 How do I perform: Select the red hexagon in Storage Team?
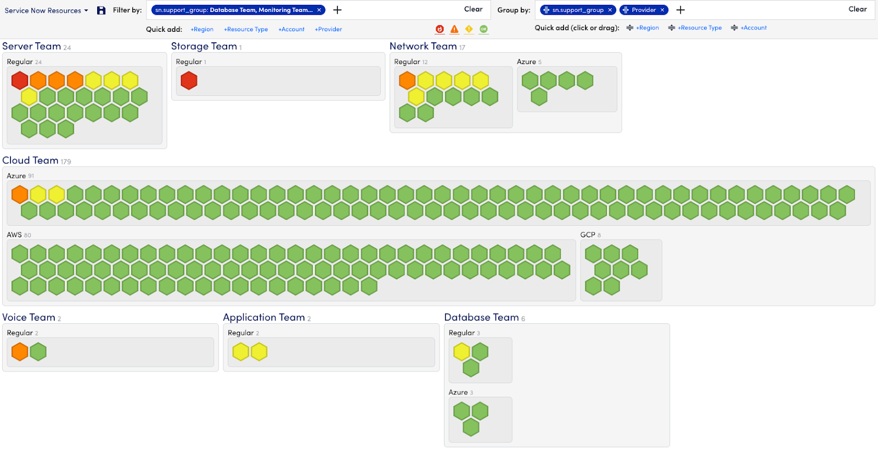(x=189, y=81)
